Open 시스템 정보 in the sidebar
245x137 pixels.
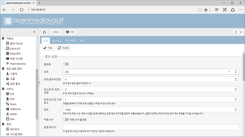click(x=14, y=134)
